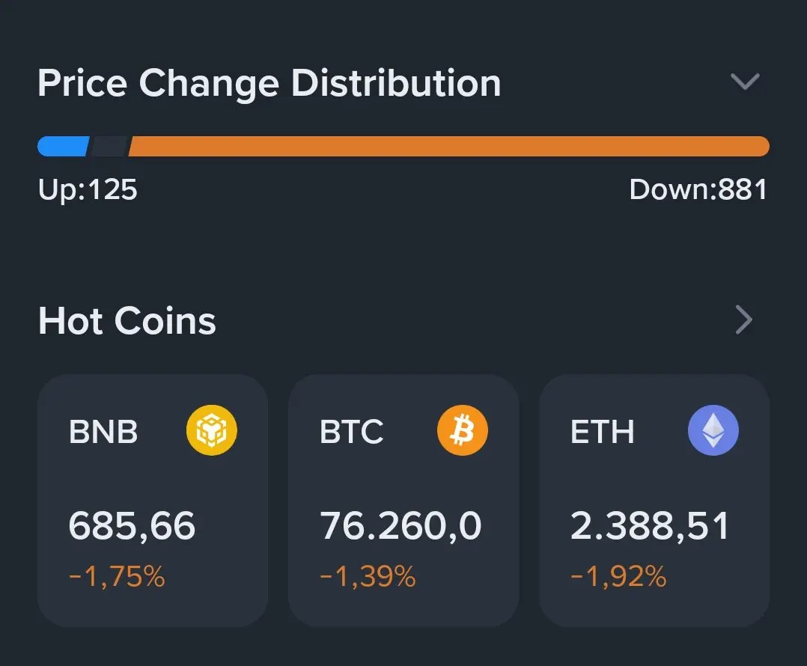Screen dimensions: 807x666
Task: Click the Down:881 label
Action: tap(698, 190)
